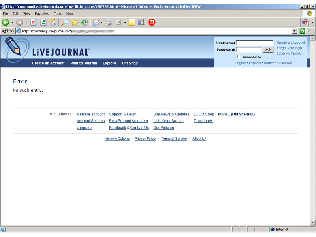Open the Favorites menu
The image size is (316, 237).
pyautogui.click(x=42, y=13)
